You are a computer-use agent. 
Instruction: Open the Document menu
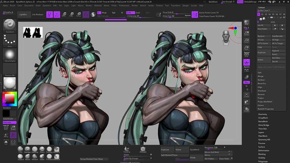[29, 6]
